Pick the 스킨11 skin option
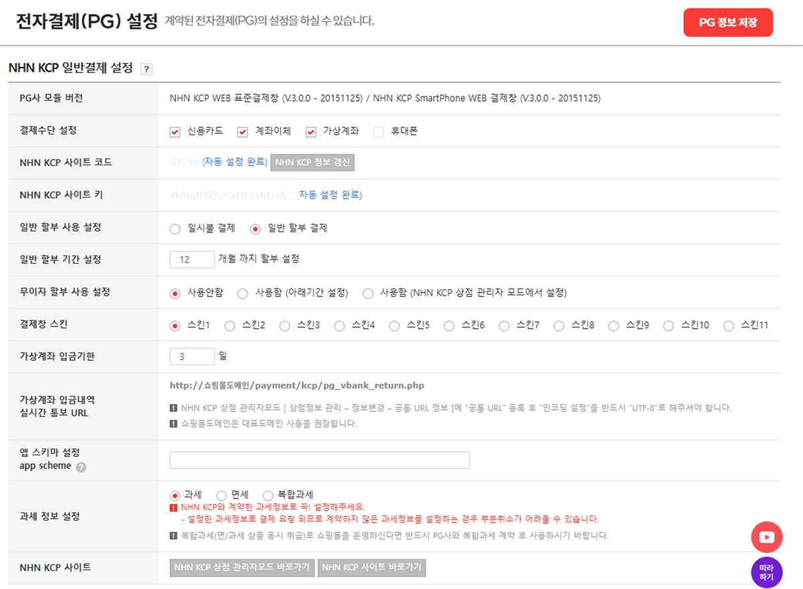Image resolution: width=803 pixels, height=589 pixels. point(729,325)
